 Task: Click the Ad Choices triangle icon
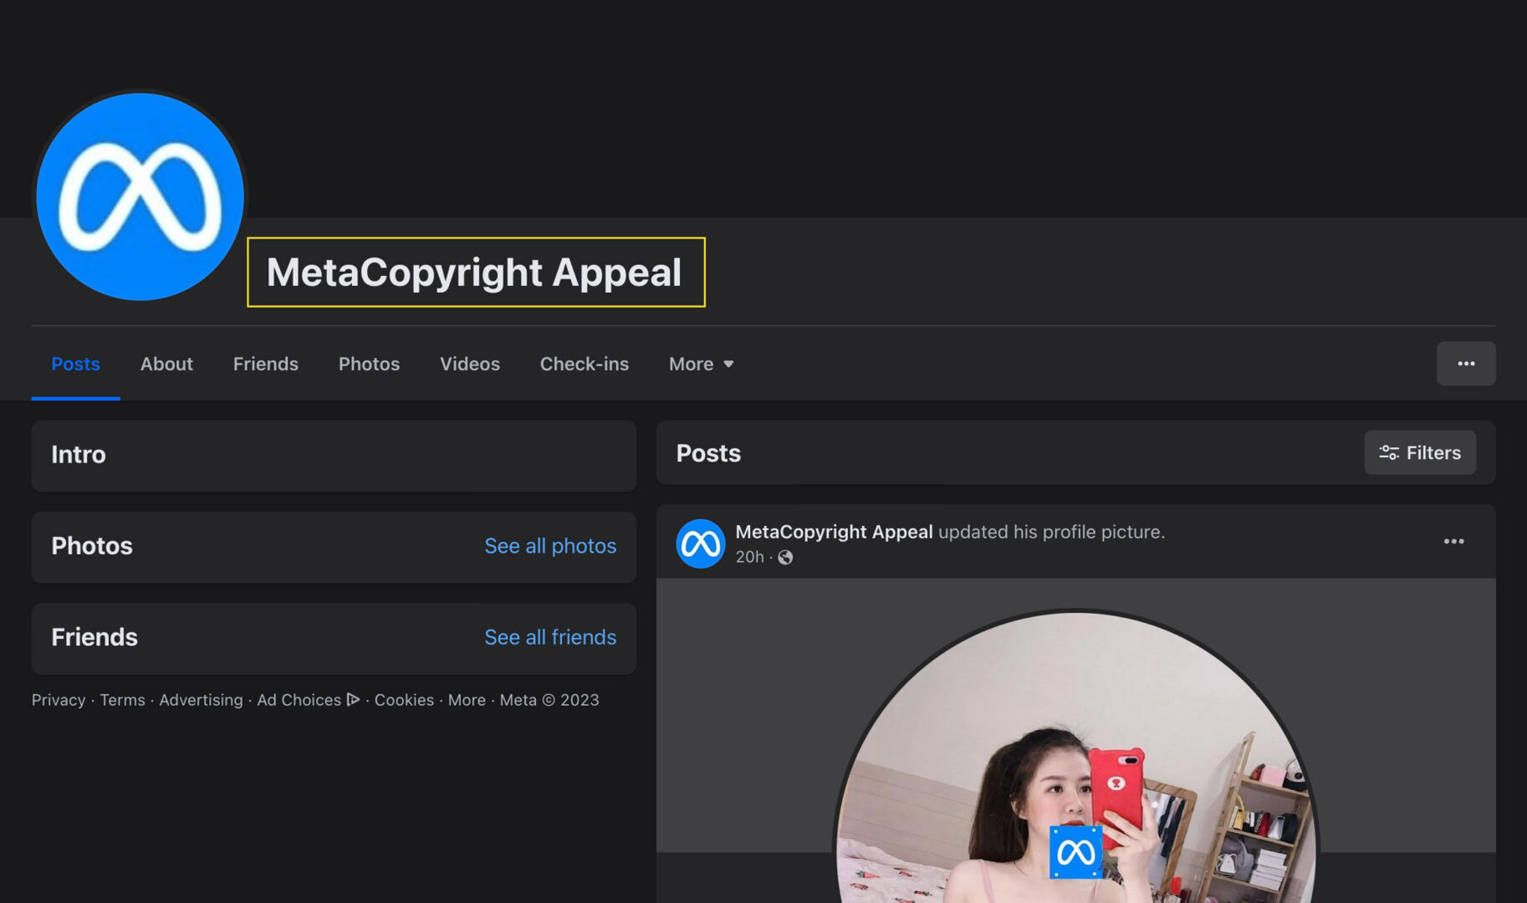pos(353,700)
